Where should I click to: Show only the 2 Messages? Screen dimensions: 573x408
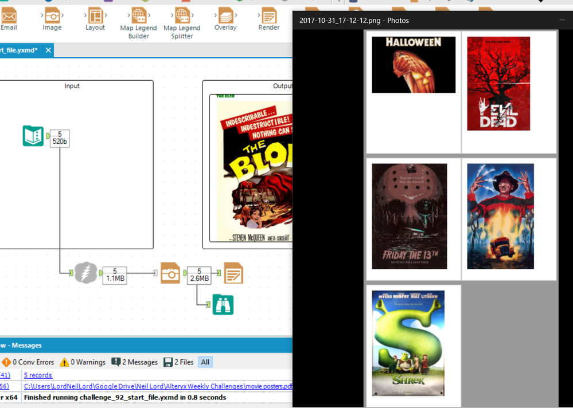[134, 362]
